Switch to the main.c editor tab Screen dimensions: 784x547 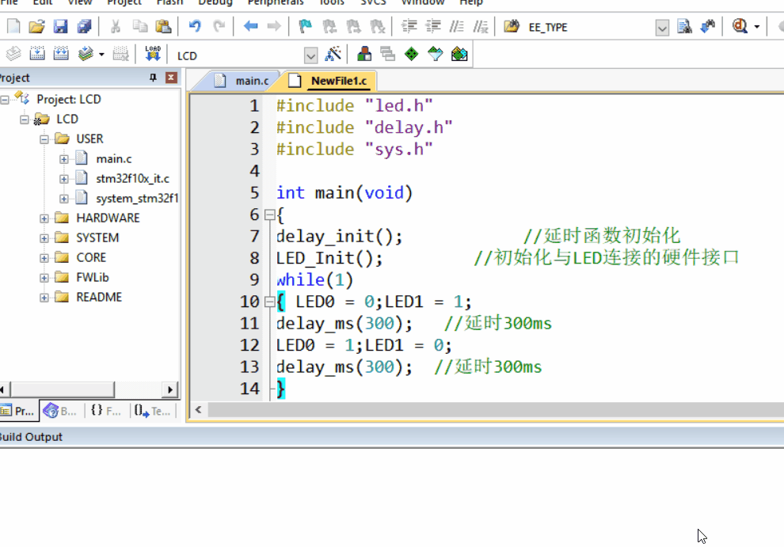pyautogui.click(x=252, y=80)
